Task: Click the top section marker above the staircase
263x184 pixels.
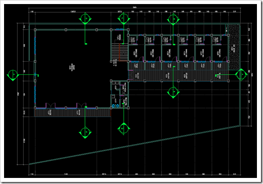Action: point(124,19)
